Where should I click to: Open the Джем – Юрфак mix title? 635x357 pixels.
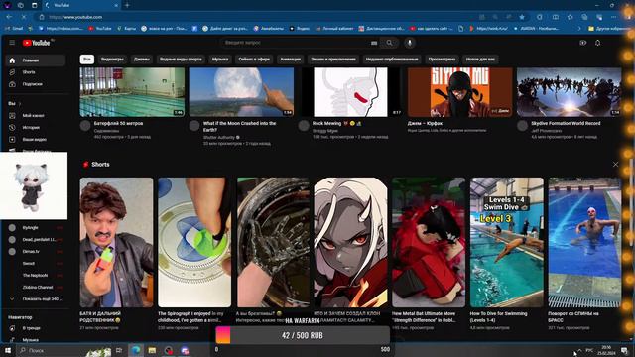point(425,123)
